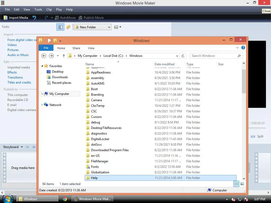271x203 pixels.
Task: Select the Cursors folder row
Action: click(x=161, y=117)
